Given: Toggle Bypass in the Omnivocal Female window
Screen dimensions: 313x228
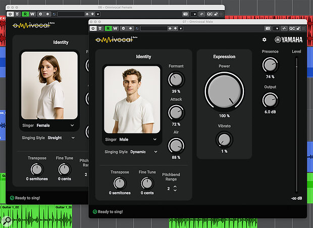Looking at the screenshot, I should (17, 14).
